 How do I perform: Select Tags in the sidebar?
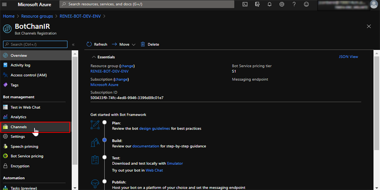point(36,85)
